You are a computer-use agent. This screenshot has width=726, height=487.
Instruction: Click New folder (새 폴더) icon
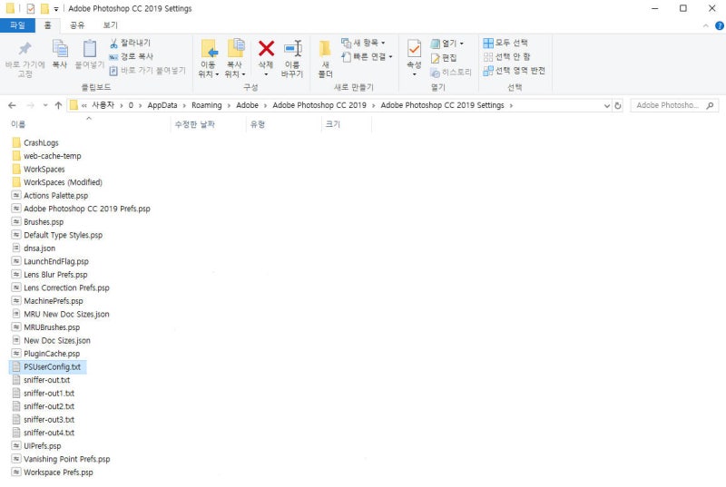(x=325, y=49)
